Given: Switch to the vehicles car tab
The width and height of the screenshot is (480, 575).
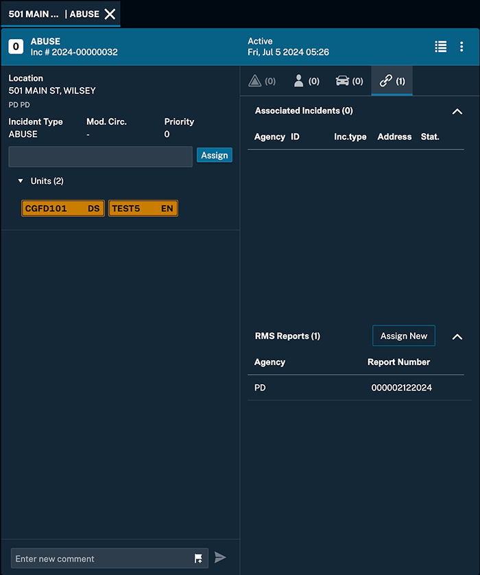Looking at the screenshot, I should coord(349,81).
